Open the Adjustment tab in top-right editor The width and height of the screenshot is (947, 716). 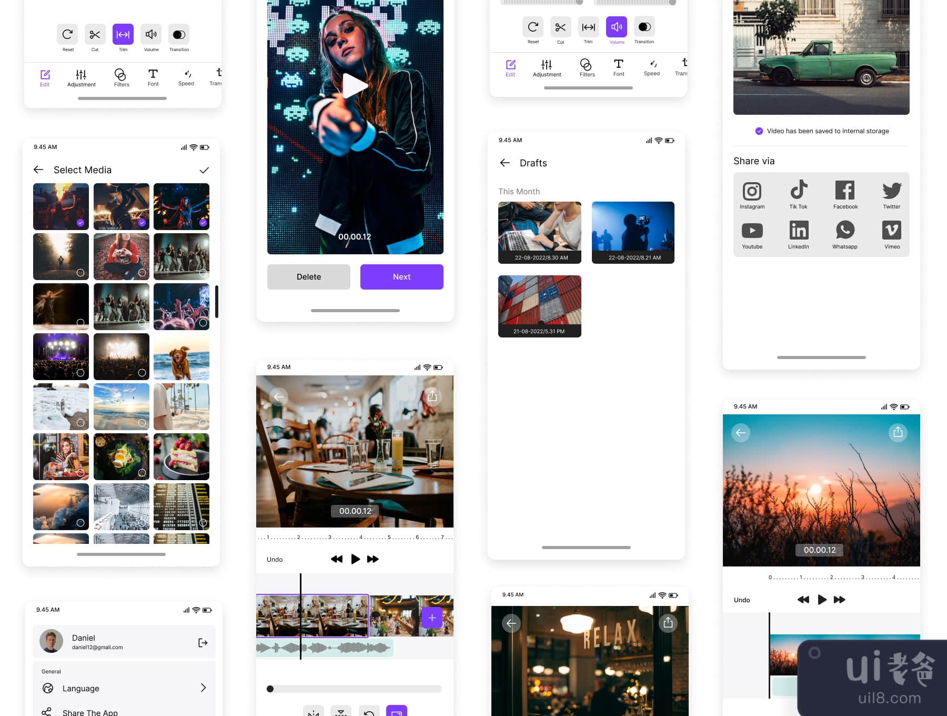click(547, 67)
